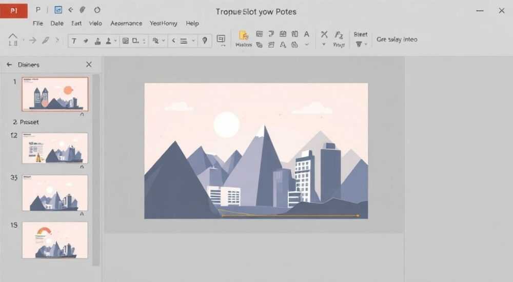Image resolution: width=513 pixels, height=282 pixels.
Task: Open dropdown below the X icon
Action: point(324,44)
